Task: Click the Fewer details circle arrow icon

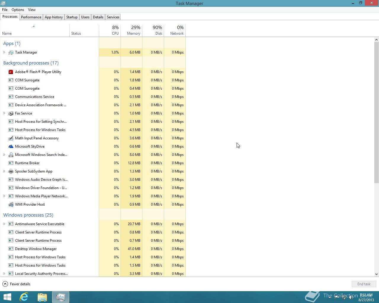Action: (x=5, y=284)
